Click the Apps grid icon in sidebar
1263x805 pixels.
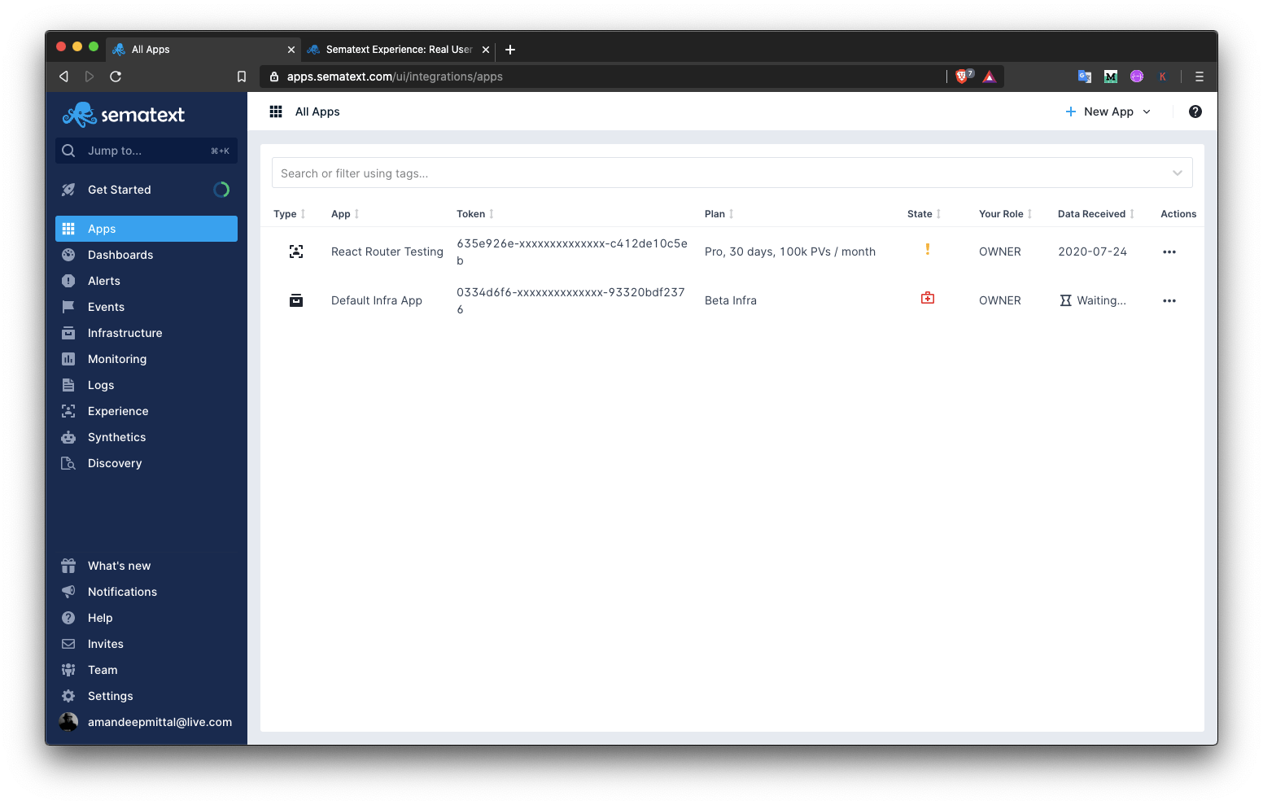tap(68, 229)
